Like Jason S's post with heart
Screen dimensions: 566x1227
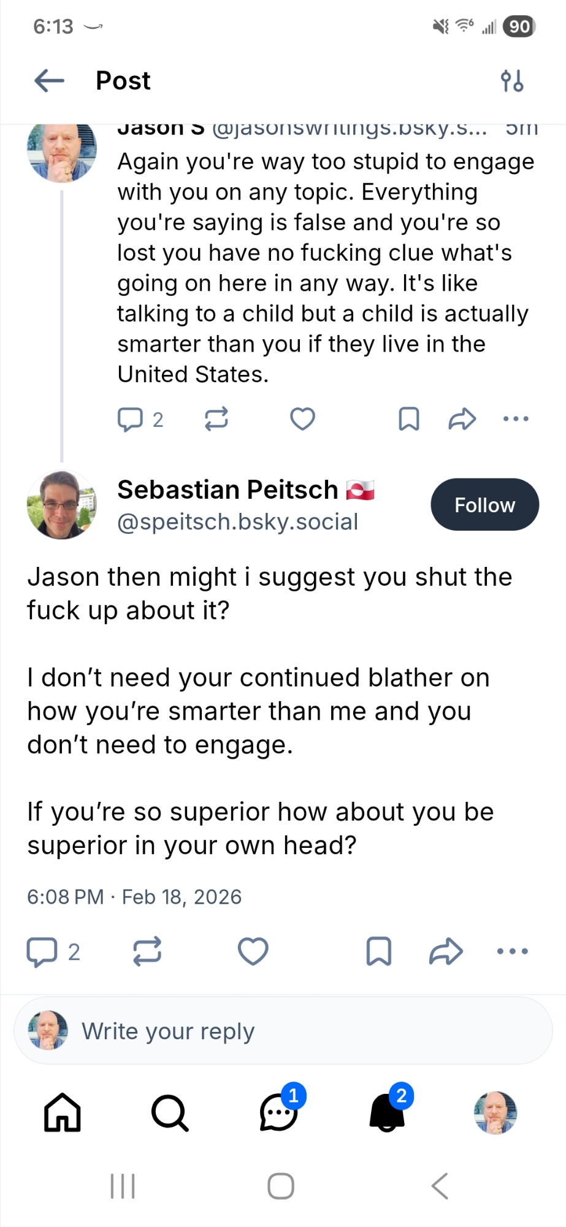coord(302,419)
